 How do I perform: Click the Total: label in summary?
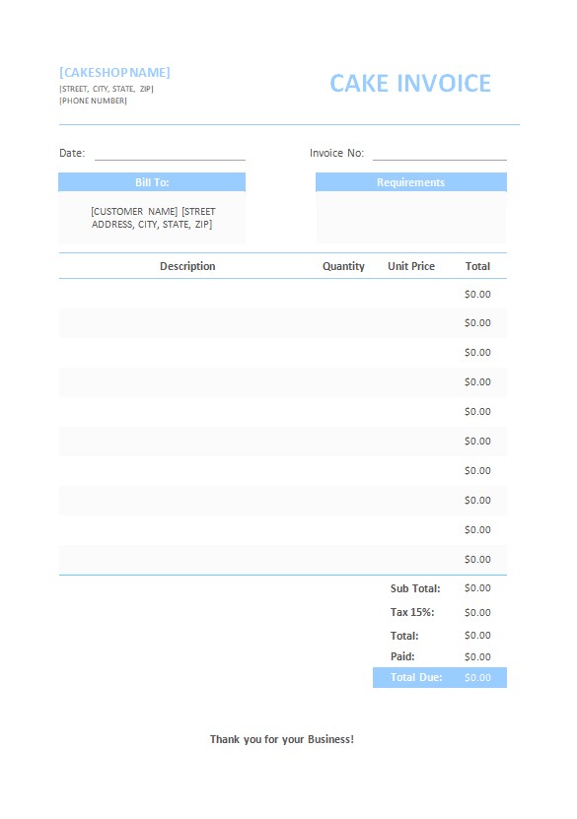click(404, 636)
